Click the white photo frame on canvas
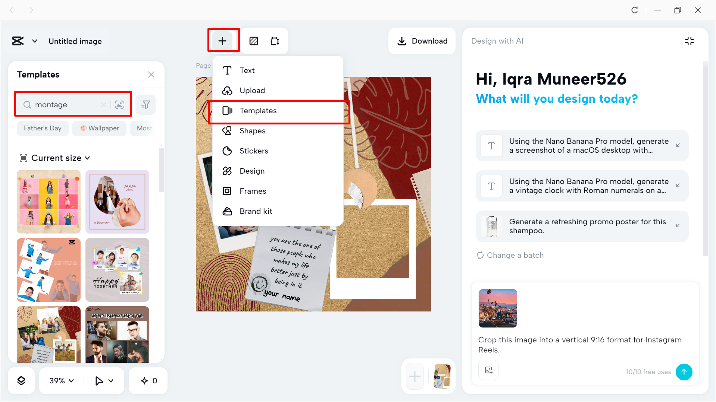This screenshot has width=716, height=402. coord(373,249)
